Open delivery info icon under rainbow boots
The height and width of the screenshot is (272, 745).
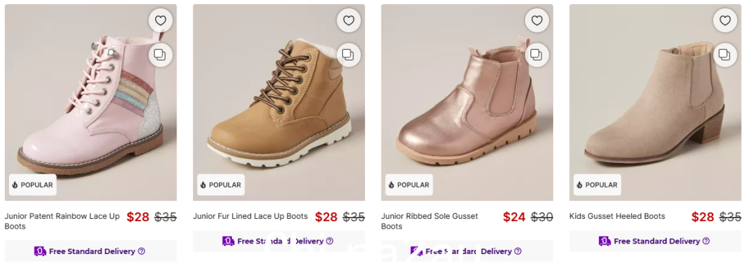point(141,251)
